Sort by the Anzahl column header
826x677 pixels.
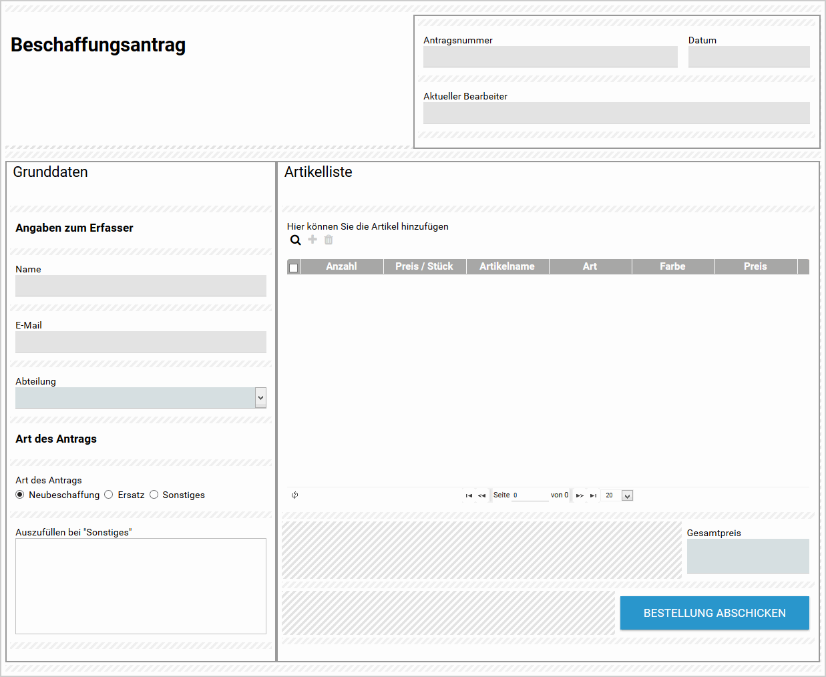tap(341, 266)
